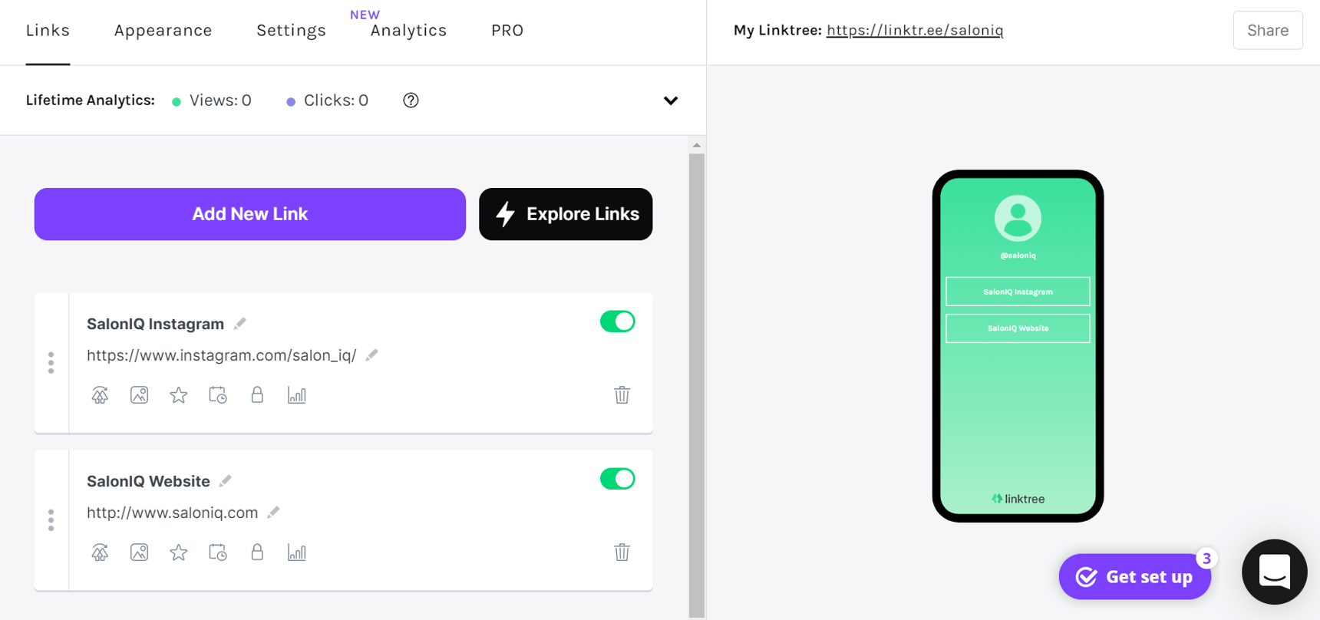Expand the Get set up checklist
Screen dimensions: 1320x620
click(x=1134, y=576)
